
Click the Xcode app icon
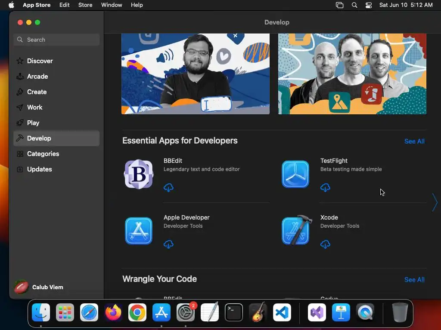[x=297, y=230]
